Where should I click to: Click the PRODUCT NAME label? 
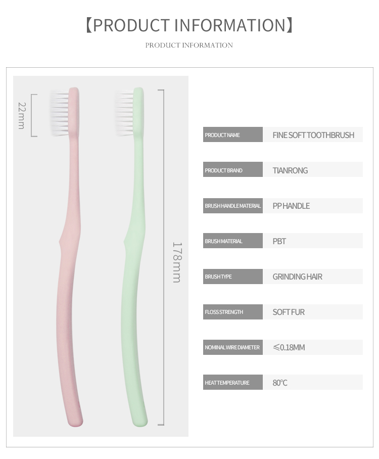pyautogui.click(x=222, y=135)
